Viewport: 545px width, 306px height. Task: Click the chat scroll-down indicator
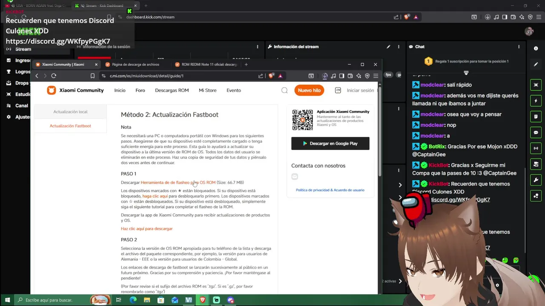coord(466,73)
